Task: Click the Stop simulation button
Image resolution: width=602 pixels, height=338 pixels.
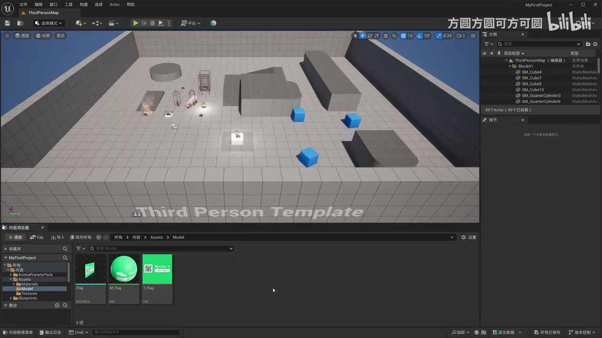Action: pos(152,23)
